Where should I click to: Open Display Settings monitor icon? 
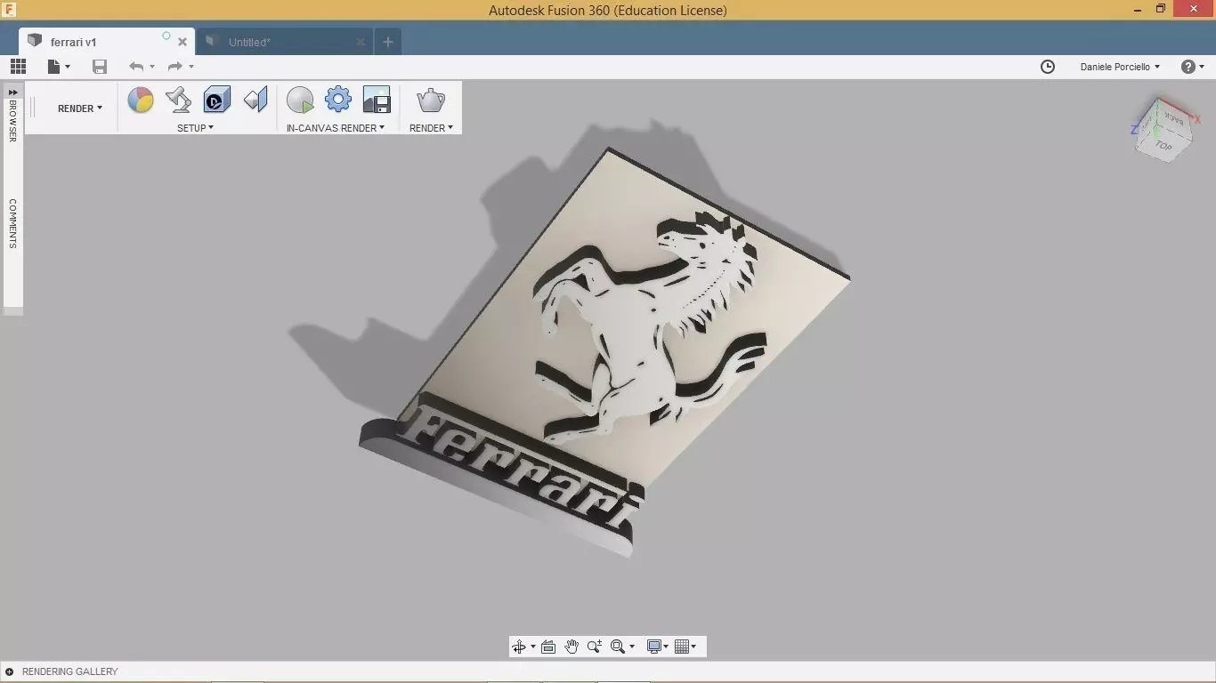[x=654, y=647]
